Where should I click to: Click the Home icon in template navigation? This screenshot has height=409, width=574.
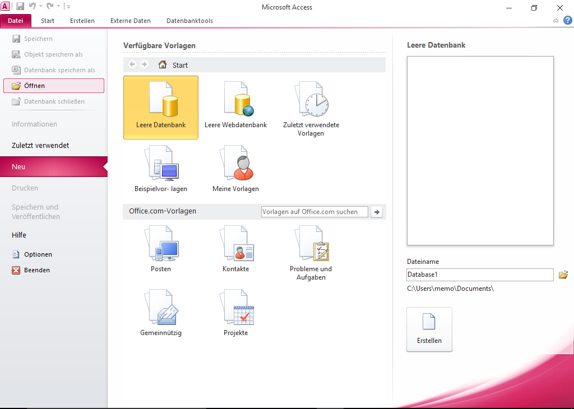163,65
